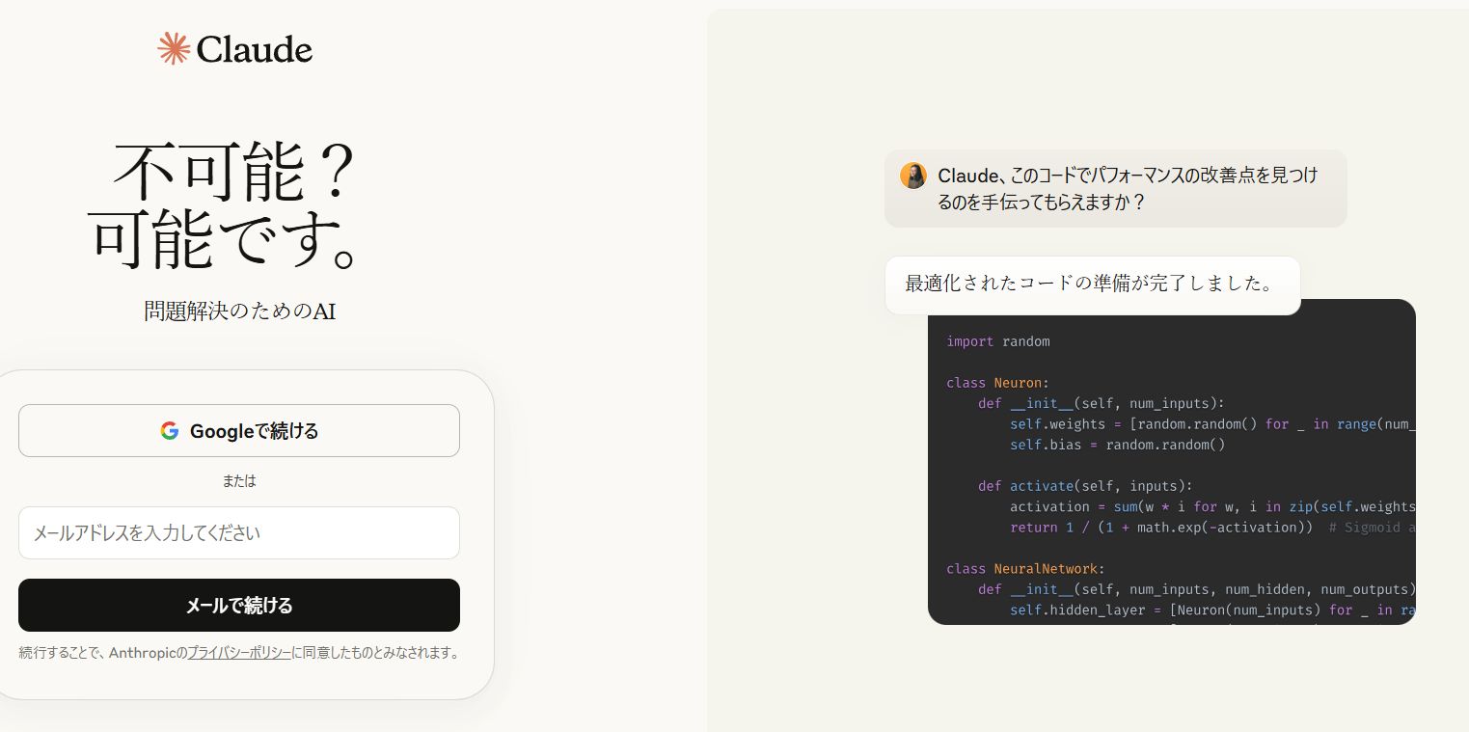Click the user avatar in the chat bubble

912,176
